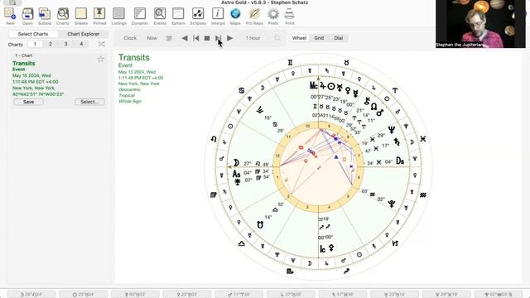The height and width of the screenshot is (298, 530).
Task: Select chart slot 2
Action: coord(51,44)
